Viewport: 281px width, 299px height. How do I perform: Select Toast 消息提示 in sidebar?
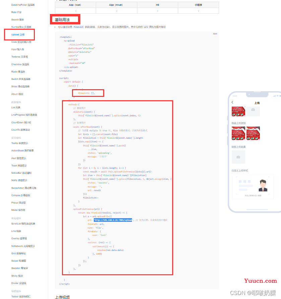coord(19,166)
